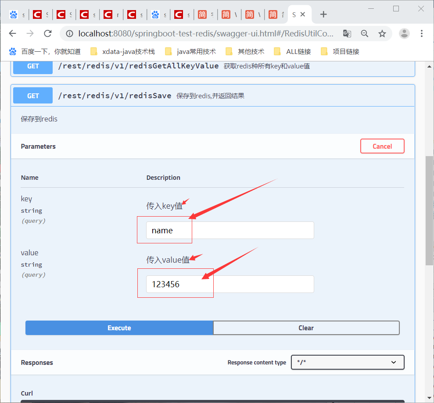434x403 pixels.
Task: Click the Curl heading
Action: [27, 393]
